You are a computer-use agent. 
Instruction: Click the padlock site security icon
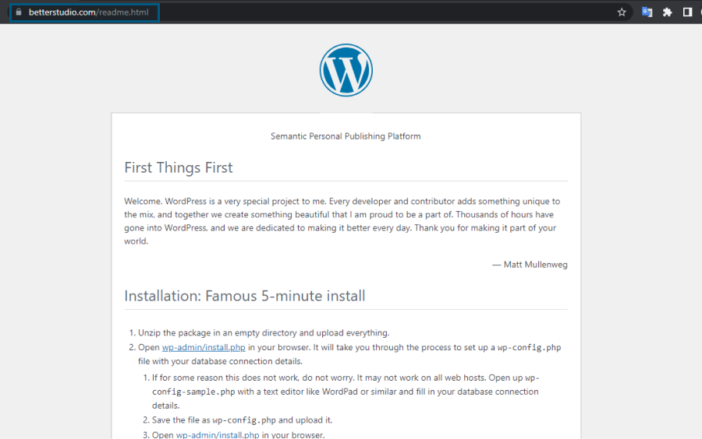19,12
